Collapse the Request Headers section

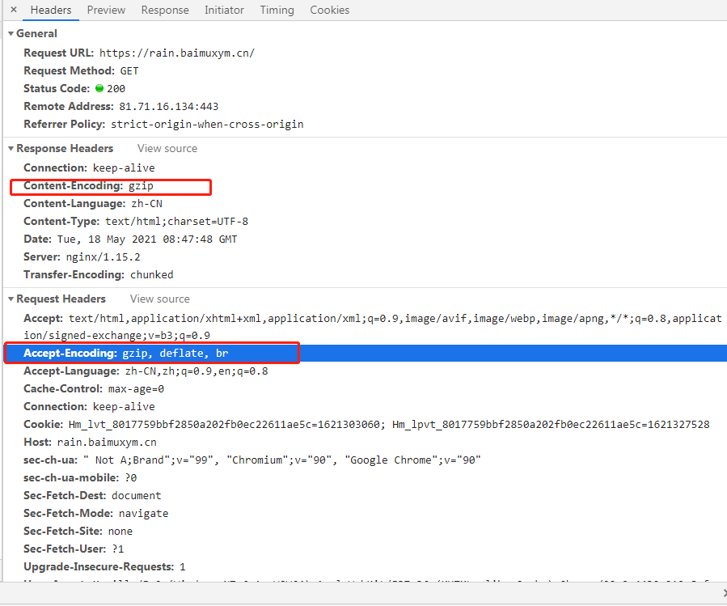click(11, 299)
